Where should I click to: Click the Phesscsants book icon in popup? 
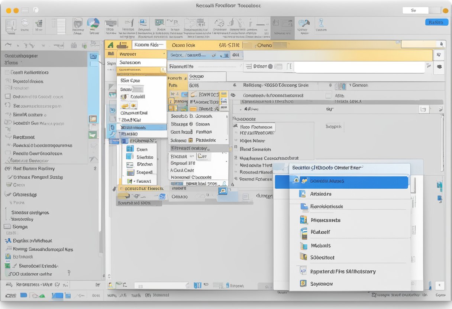[x=303, y=220]
